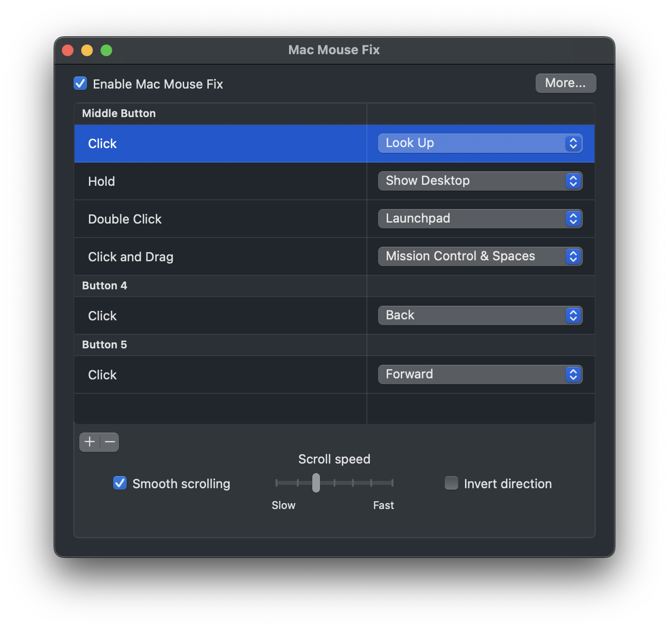Click the Scroll speed slider handle
The image size is (669, 629).
(316, 482)
